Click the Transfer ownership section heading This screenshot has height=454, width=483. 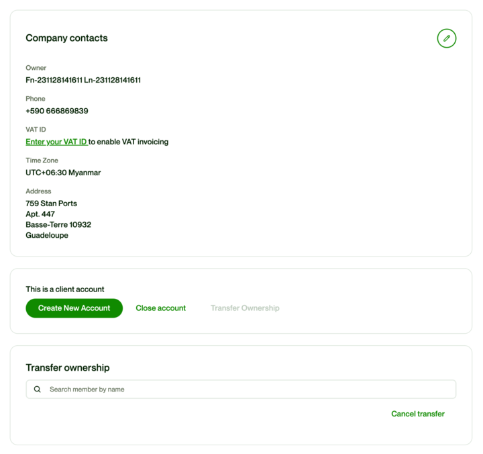pos(67,368)
